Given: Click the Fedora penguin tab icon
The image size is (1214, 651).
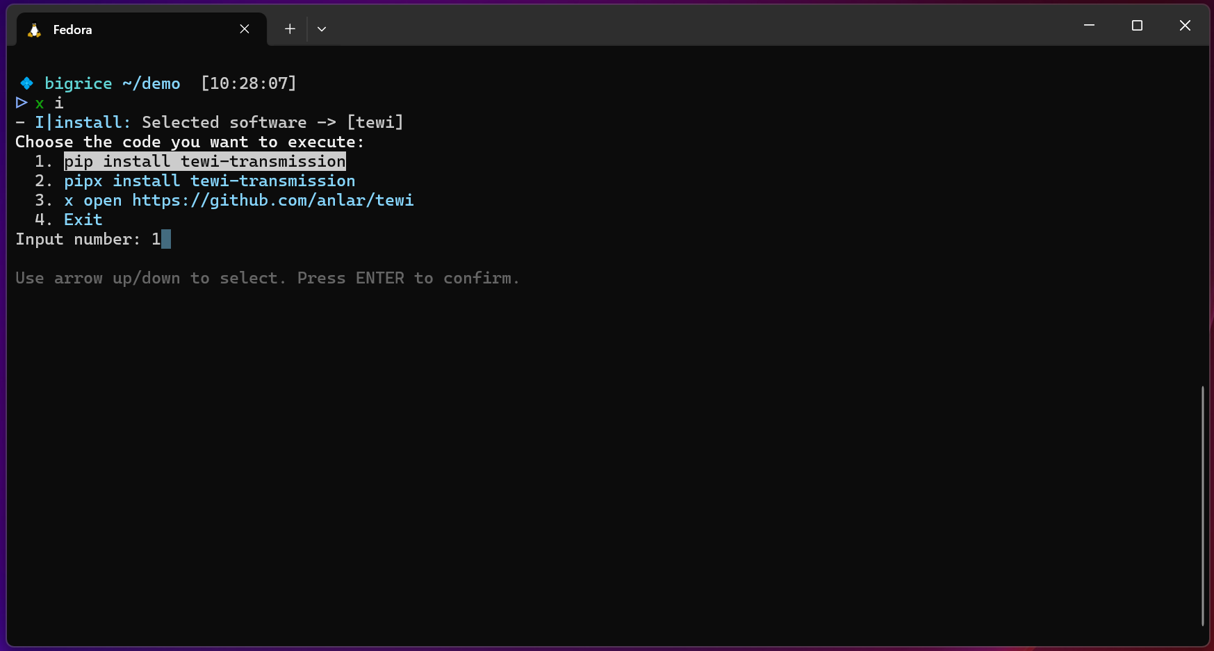Looking at the screenshot, I should coord(34,30).
